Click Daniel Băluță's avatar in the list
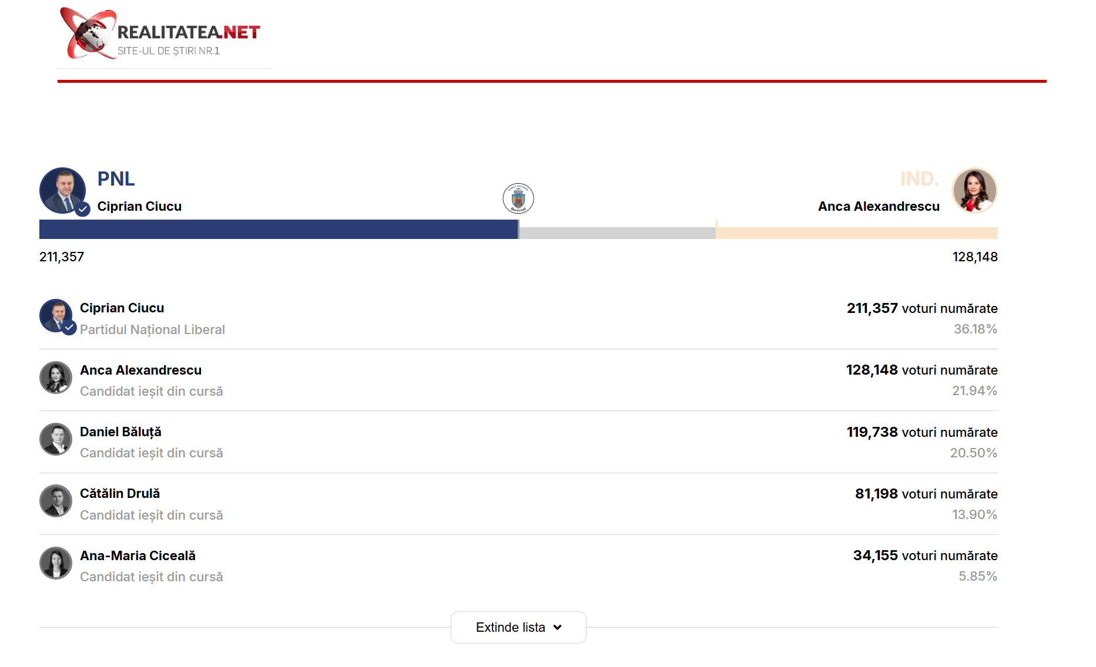 click(56, 439)
